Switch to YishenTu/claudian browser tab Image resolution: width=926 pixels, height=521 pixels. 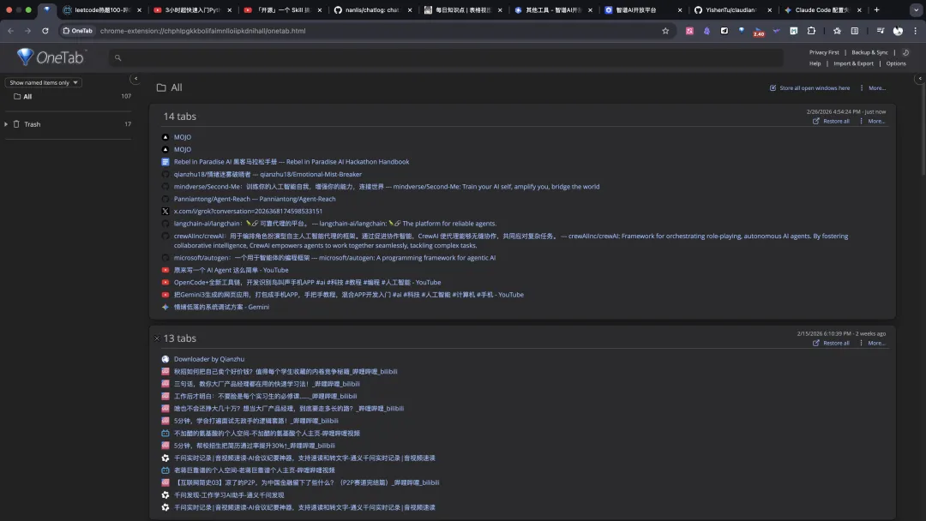(x=732, y=10)
